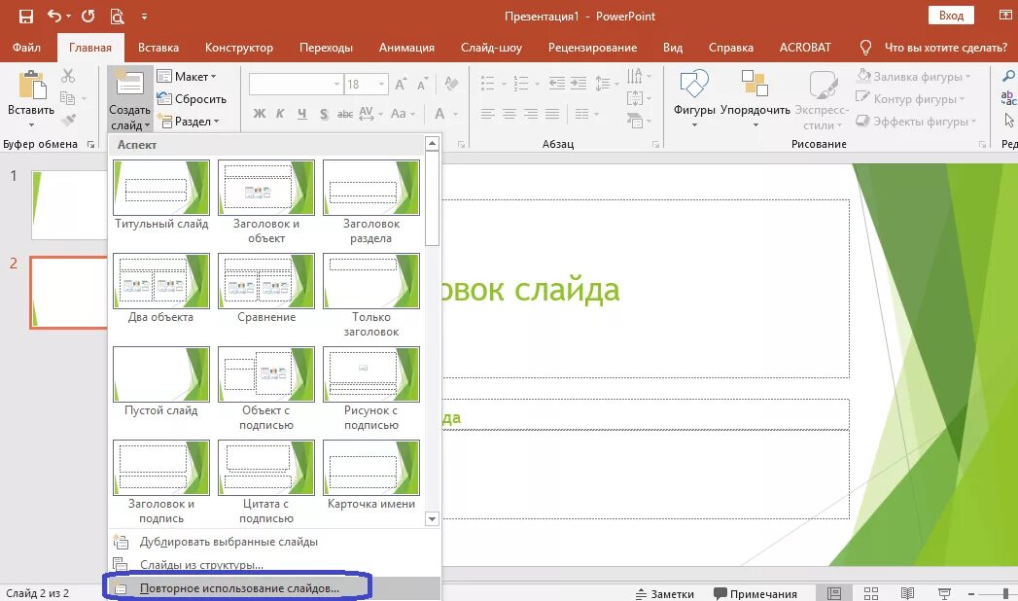Switch to the Слайд-шоу tab
This screenshot has height=601, width=1018.
pos(491,48)
